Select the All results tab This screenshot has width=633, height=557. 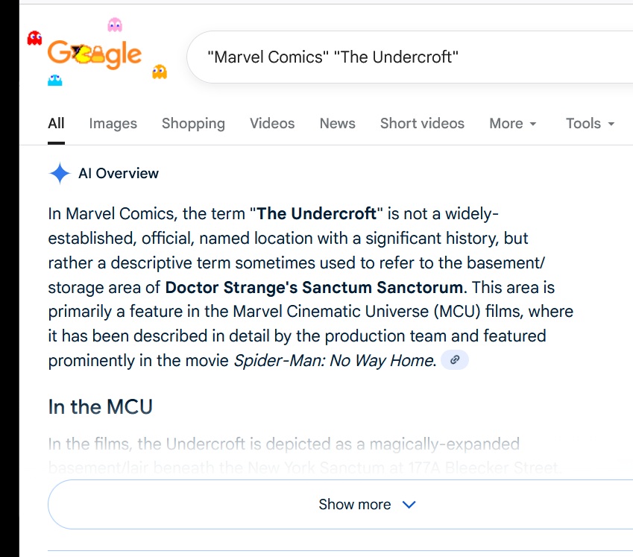[56, 124]
